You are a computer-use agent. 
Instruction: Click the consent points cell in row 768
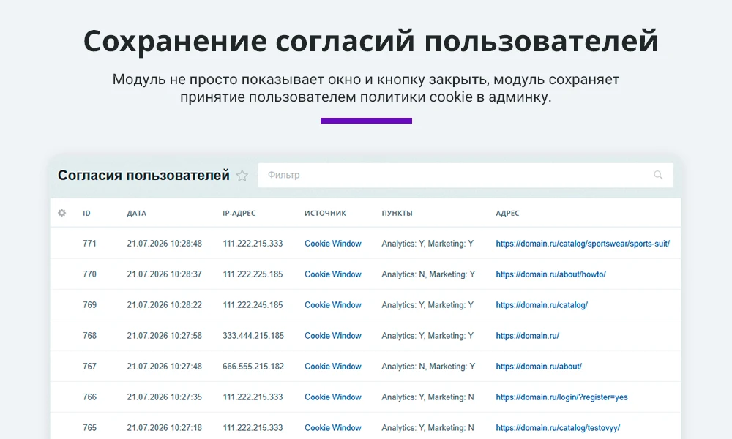[x=427, y=336]
